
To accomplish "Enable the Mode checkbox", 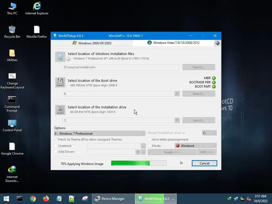I will coord(149,146).
